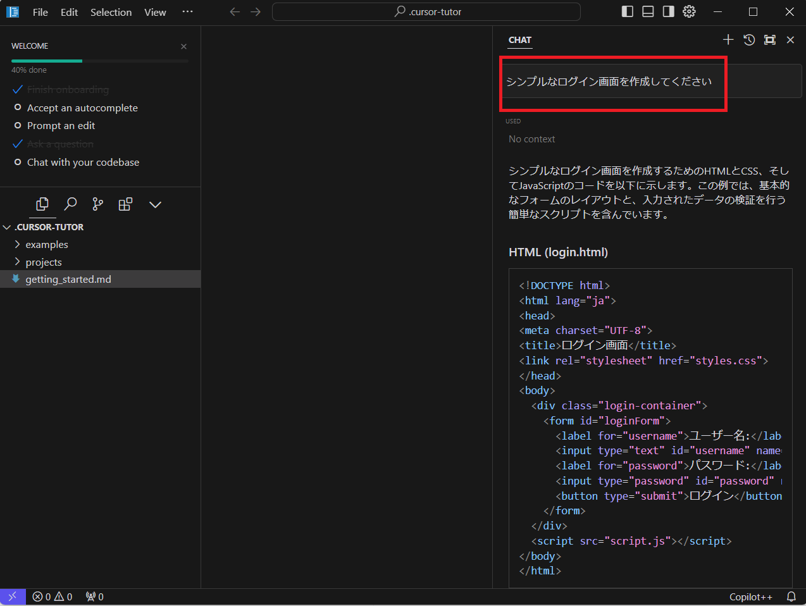
Task: Open the Extensions blocks icon
Action: click(125, 204)
